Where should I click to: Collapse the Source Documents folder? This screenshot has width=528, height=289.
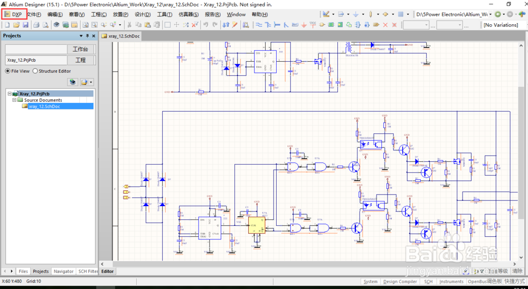point(14,100)
